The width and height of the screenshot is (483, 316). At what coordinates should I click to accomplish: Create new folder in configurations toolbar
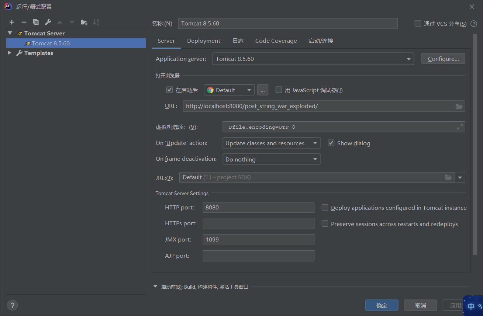coord(84,22)
